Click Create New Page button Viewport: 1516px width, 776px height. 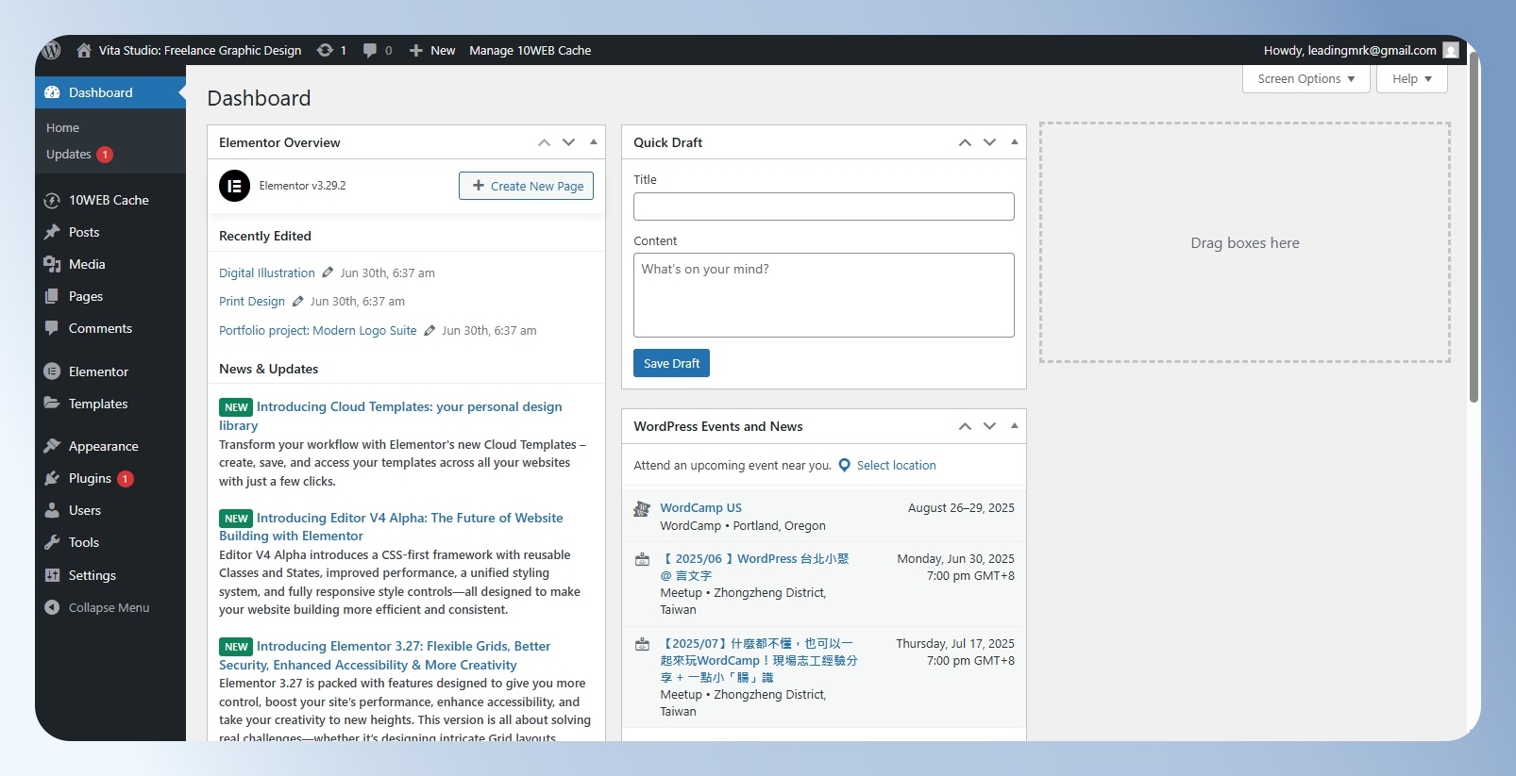[x=526, y=186]
